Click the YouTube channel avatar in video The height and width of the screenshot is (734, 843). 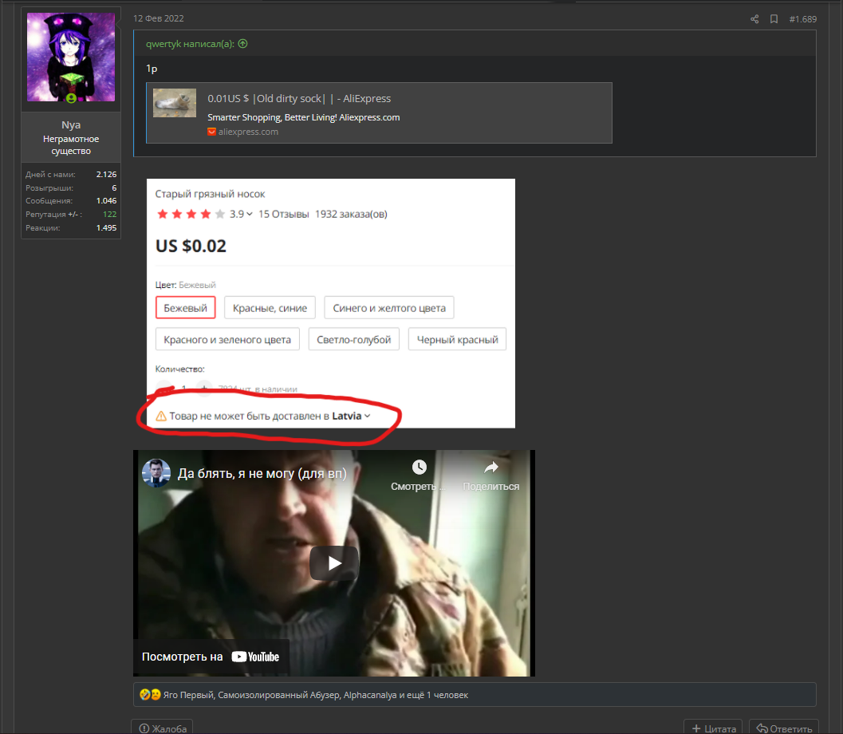pos(156,473)
